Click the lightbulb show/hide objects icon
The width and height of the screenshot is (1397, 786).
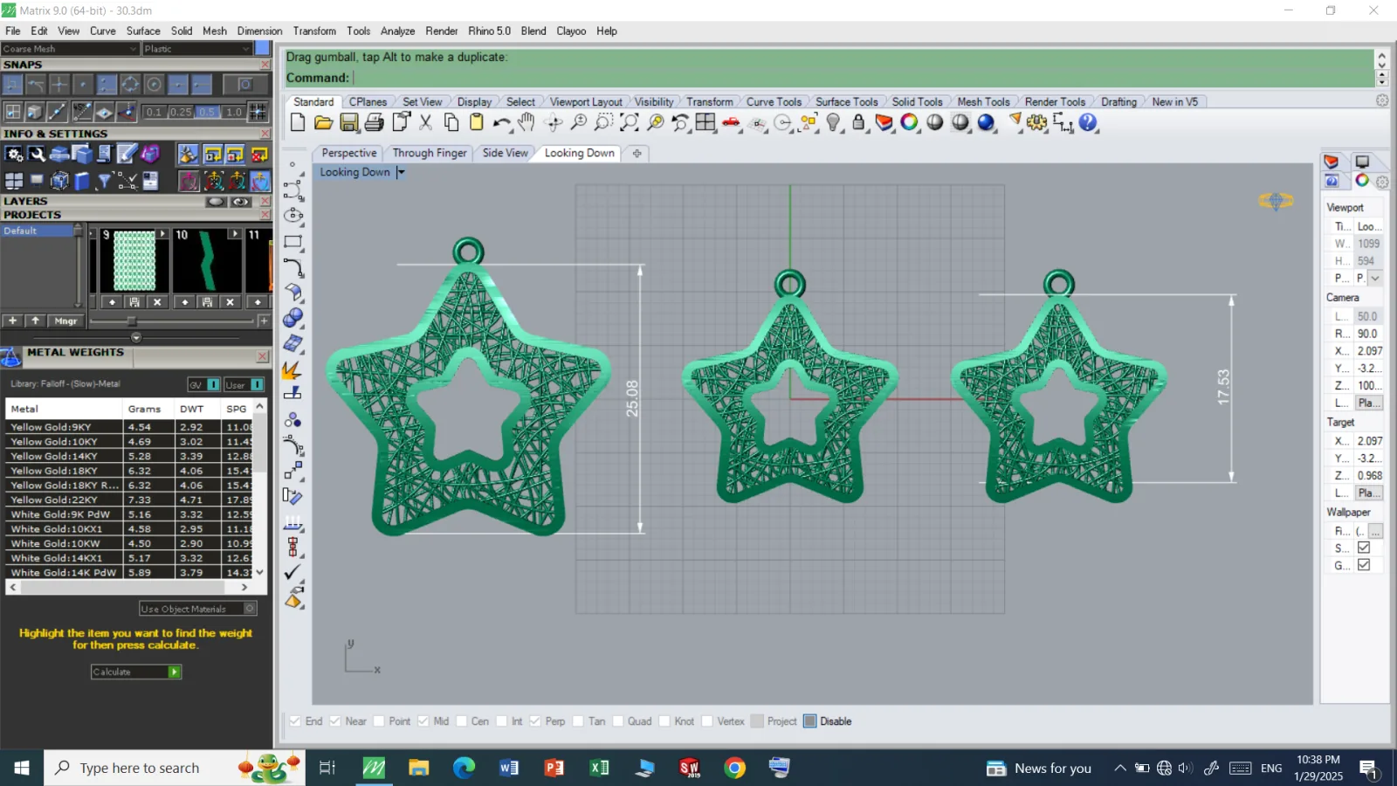point(834,122)
